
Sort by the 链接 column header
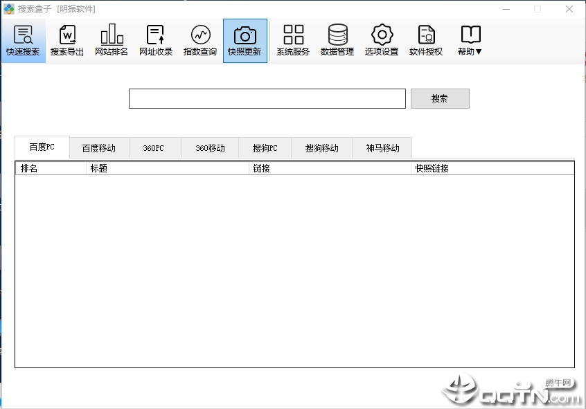[330, 168]
